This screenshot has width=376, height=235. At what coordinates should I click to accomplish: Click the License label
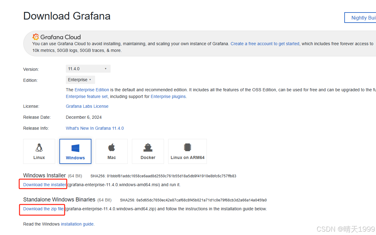(x=31, y=106)
